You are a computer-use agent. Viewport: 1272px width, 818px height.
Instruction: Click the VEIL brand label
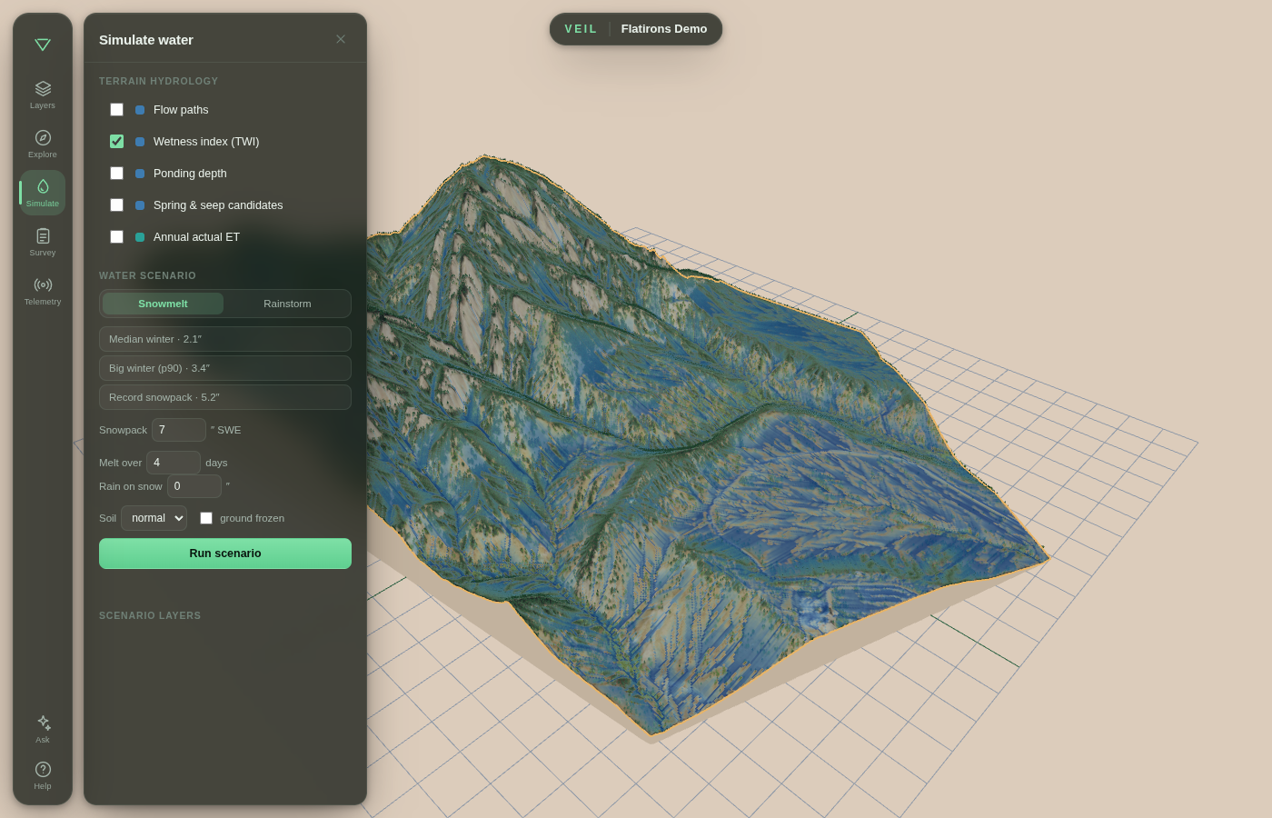581,29
